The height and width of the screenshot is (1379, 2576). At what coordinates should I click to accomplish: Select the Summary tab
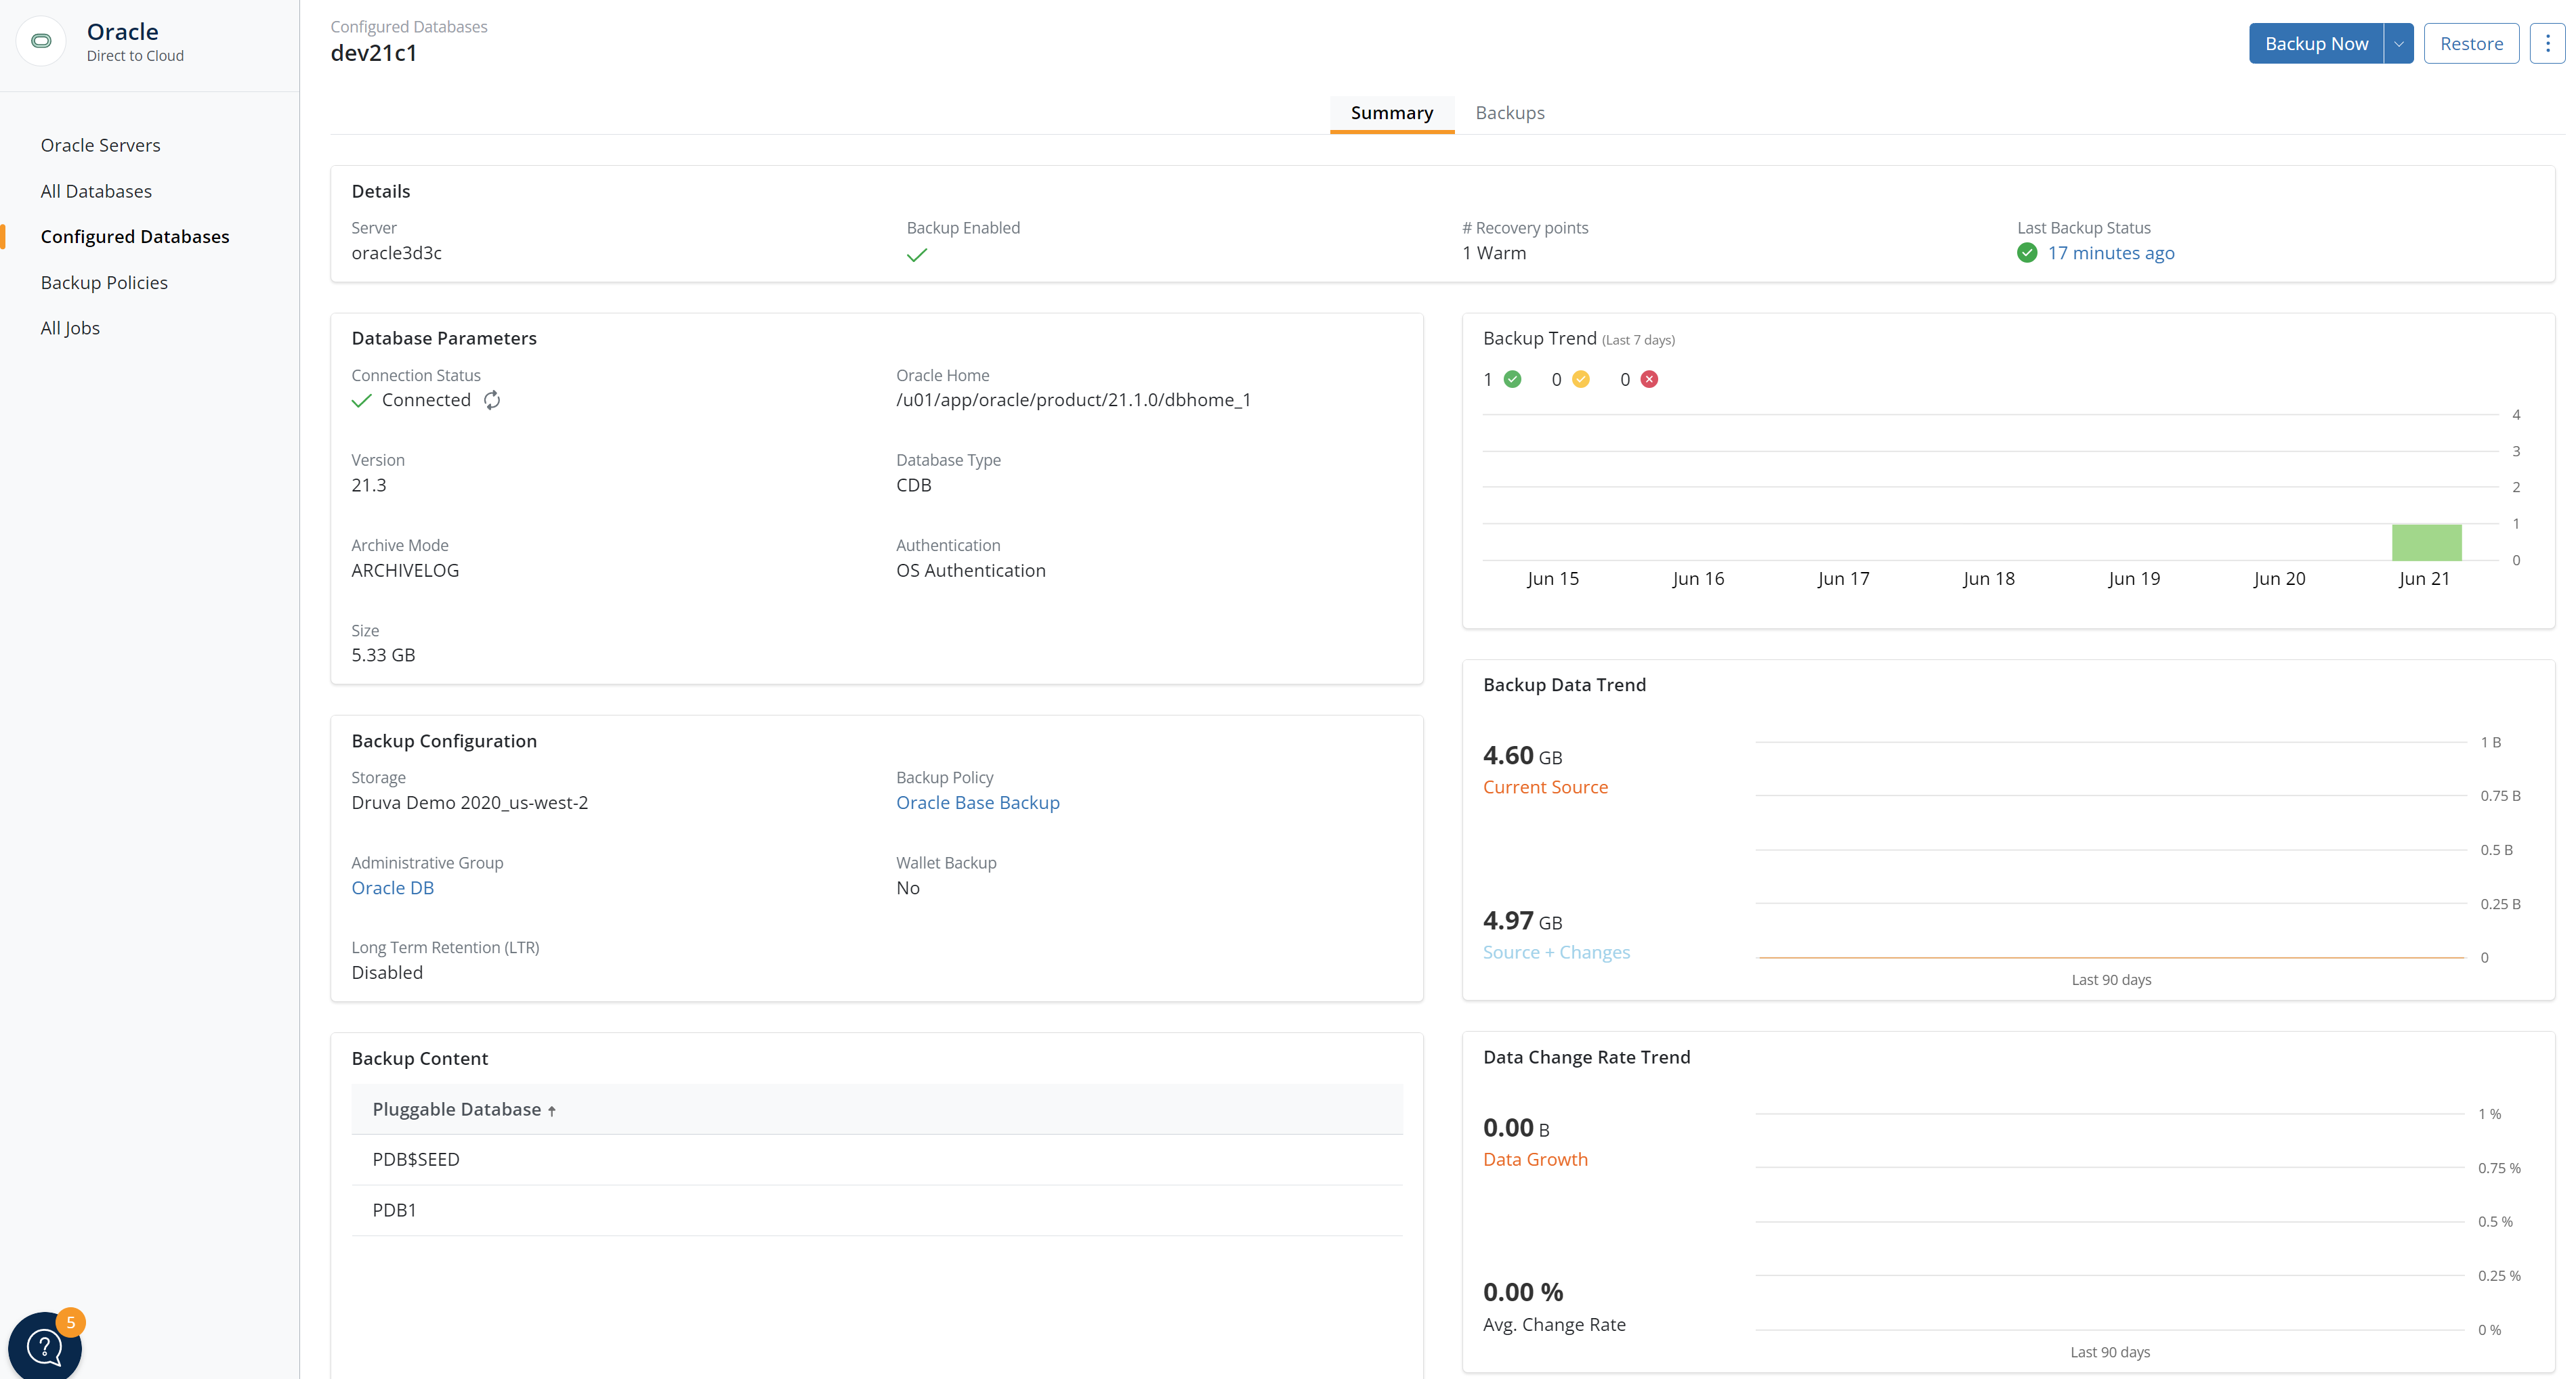[x=1392, y=112]
